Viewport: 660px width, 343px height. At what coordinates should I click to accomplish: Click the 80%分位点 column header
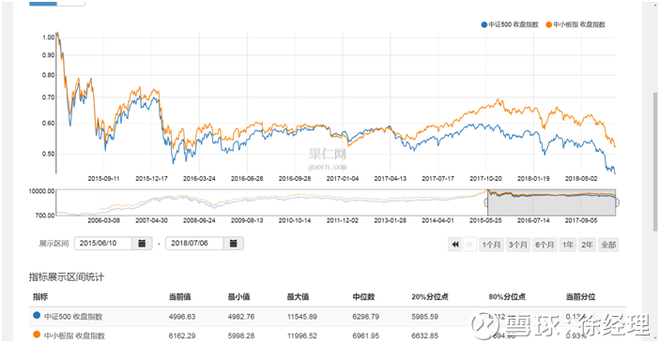[507, 297]
